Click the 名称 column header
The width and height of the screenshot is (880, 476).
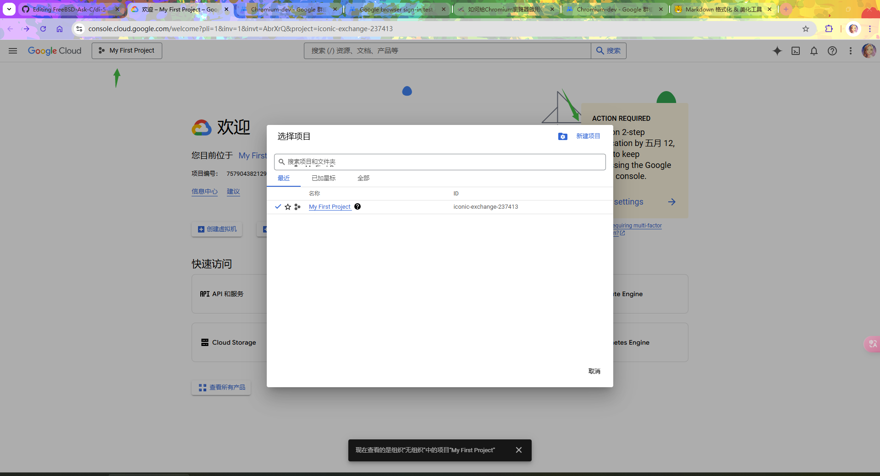tap(314, 194)
